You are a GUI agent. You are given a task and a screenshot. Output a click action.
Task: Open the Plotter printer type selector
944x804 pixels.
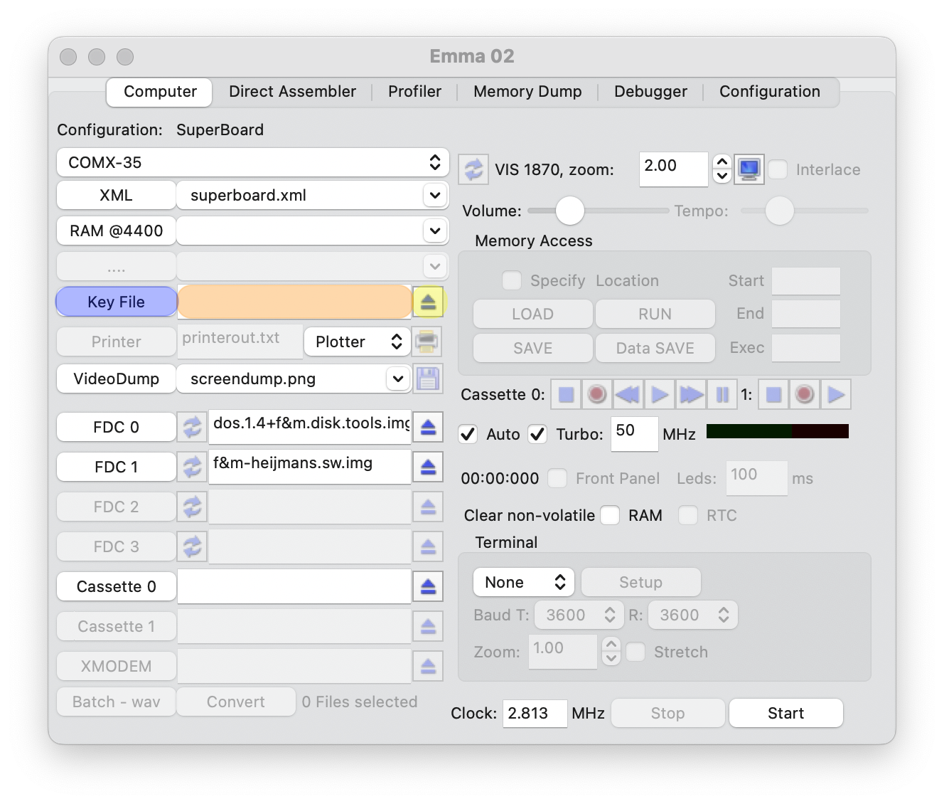358,342
